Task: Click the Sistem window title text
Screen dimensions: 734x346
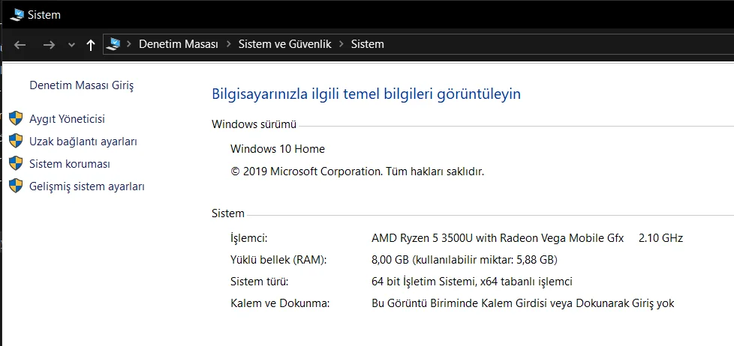Action: point(44,15)
